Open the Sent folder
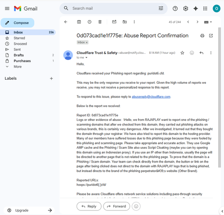This screenshot has height=215, width=224. coord(28,49)
